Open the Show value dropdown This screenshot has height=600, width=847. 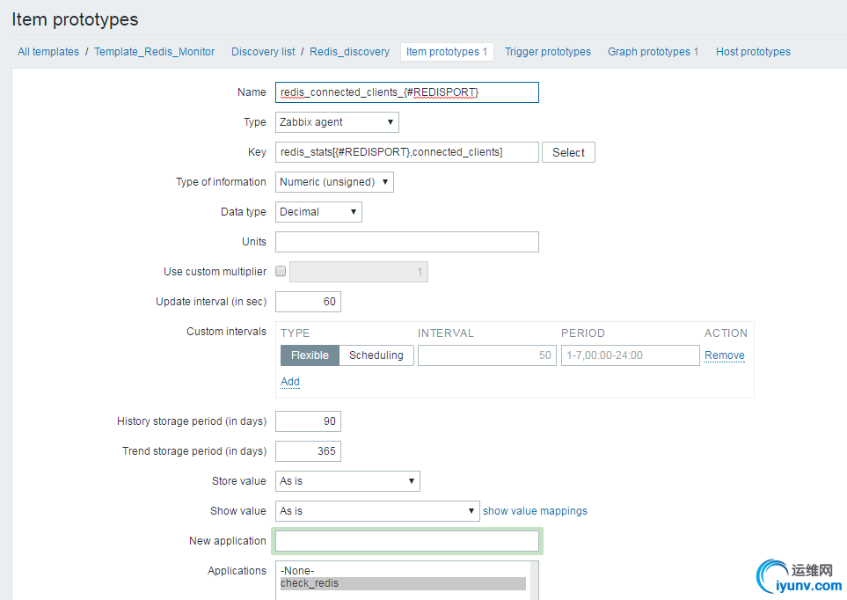[377, 511]
